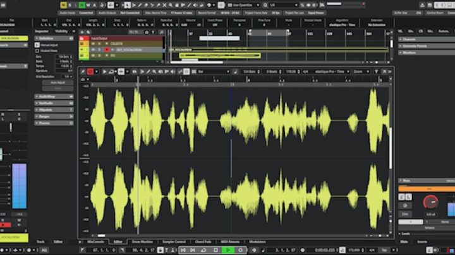Screen dimensions: 455x255
Task: Click the find tracks search icon beside plus
Action: click(88, 32)
